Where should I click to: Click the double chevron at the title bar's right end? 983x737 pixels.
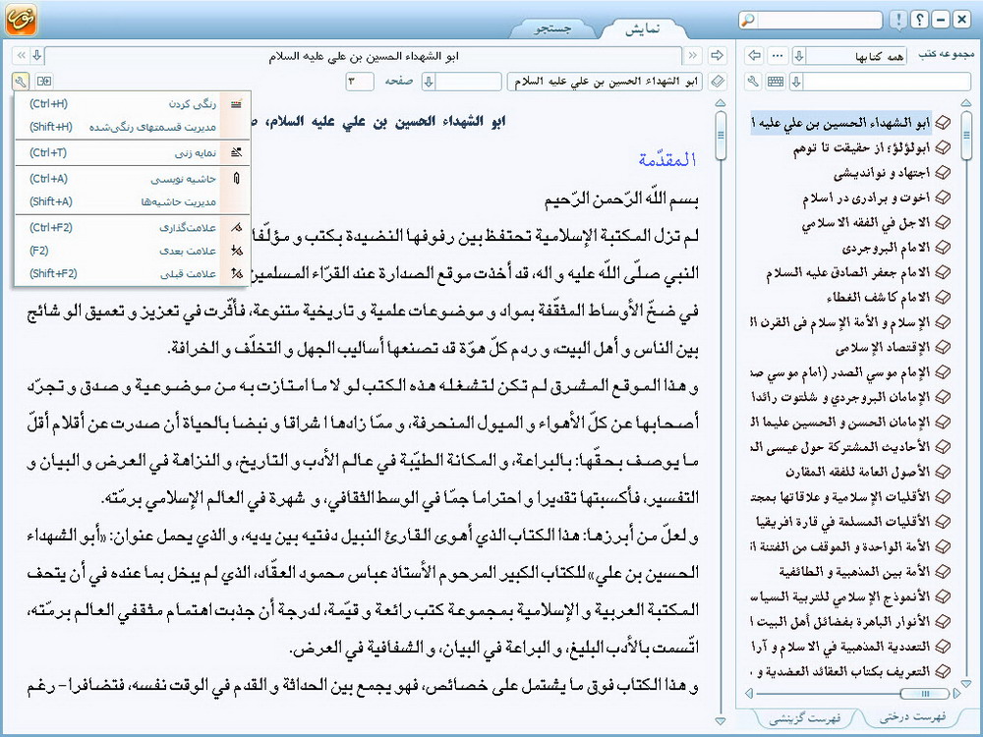pos(692,56)
